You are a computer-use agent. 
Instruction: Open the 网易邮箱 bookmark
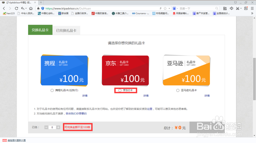tap(181, 13)
